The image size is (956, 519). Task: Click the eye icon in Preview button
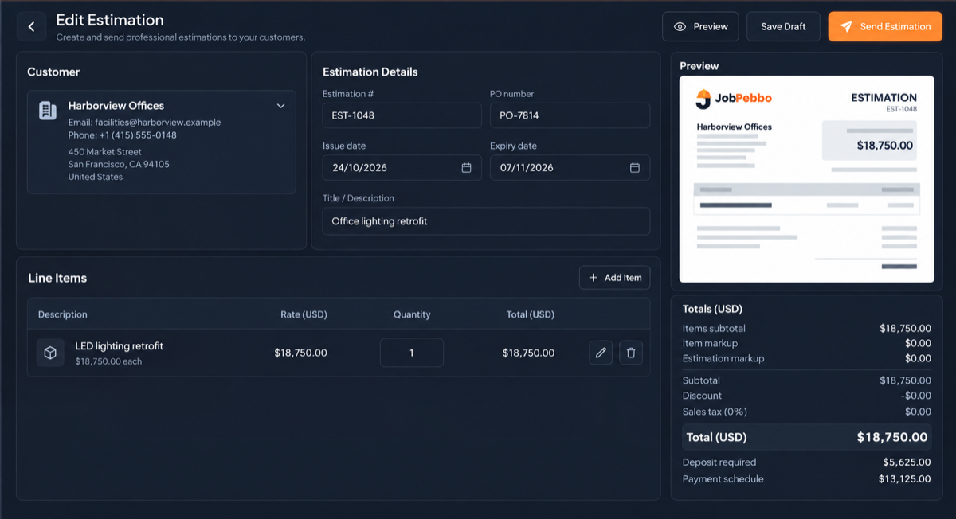tap(680, 26)
